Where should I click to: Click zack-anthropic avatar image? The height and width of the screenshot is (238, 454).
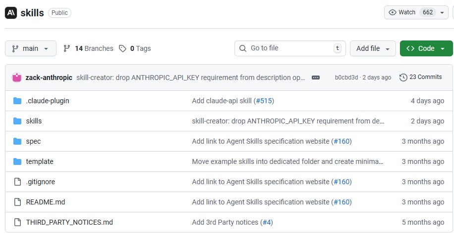click(17, 78)
